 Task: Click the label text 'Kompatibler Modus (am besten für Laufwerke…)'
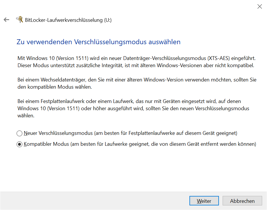[140, 144]
